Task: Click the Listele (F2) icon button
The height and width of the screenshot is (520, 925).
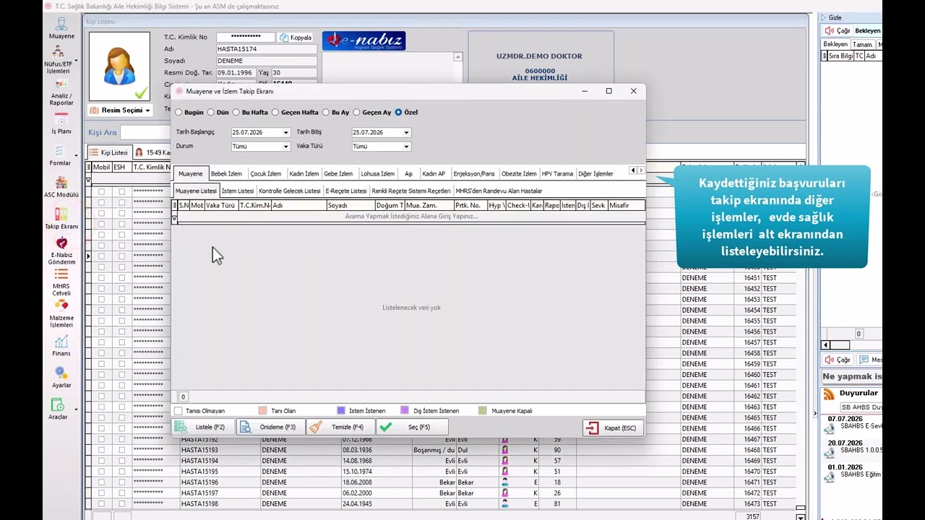Action: click(x=203, y=428)
